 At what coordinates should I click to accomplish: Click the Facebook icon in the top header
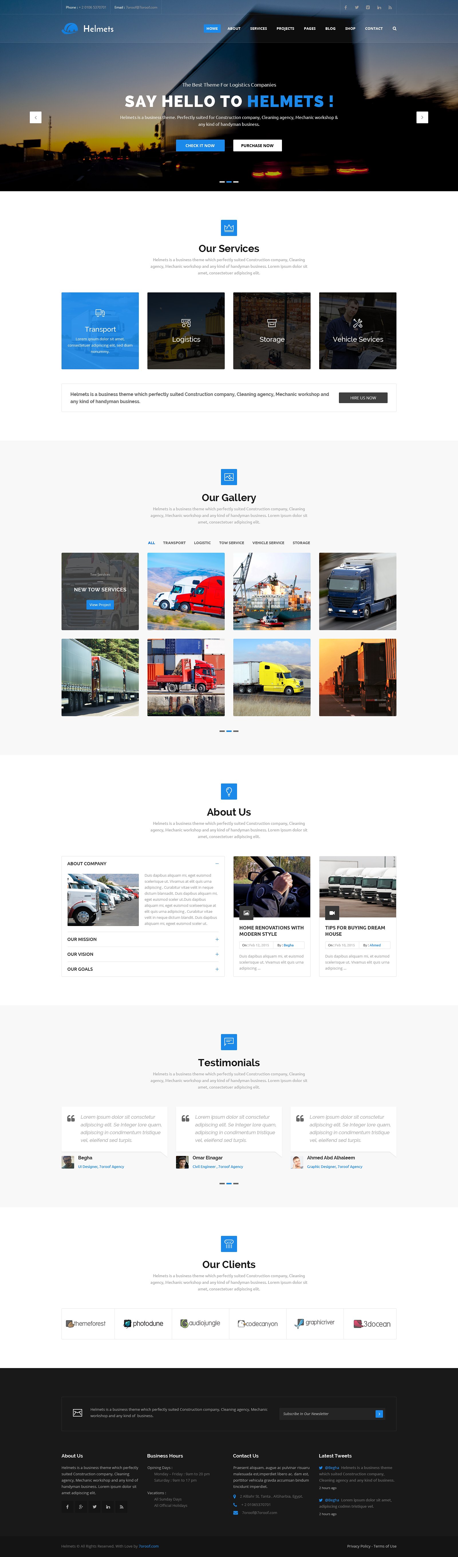pos(345,7)
